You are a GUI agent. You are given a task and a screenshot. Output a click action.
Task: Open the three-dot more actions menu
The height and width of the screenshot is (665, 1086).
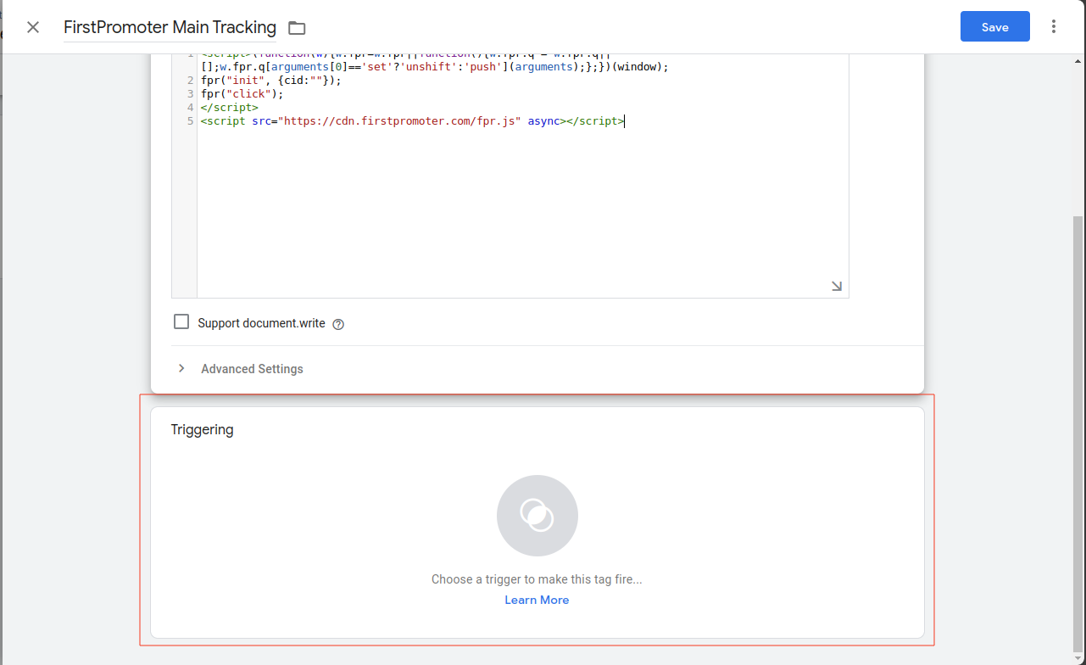click(x=1054, y=27)
